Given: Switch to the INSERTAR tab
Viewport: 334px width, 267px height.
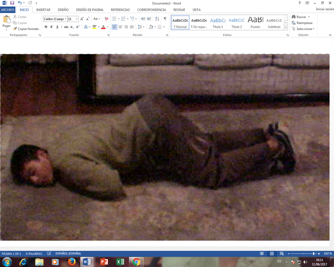Looking at the screenshot, I should point(43,10).
